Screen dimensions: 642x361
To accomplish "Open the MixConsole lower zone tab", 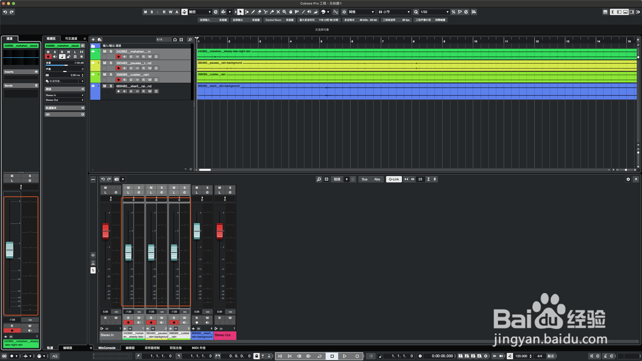I will pos(107,348).
